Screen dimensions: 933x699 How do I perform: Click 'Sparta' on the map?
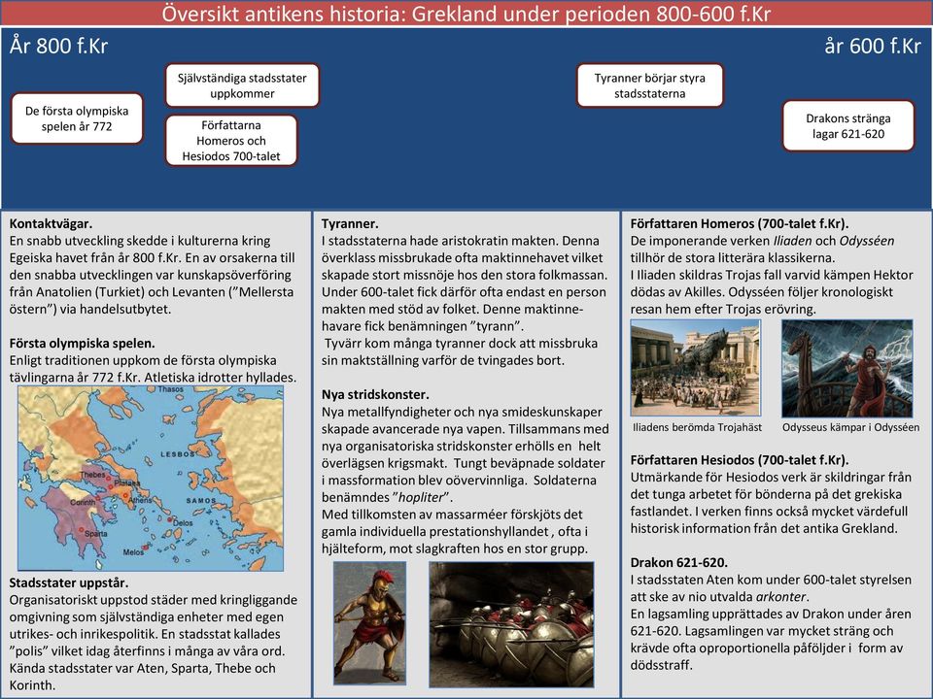tap(96, 534)
